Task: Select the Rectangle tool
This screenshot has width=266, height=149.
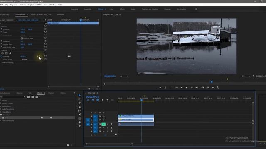Action: (x=79, y=118)
